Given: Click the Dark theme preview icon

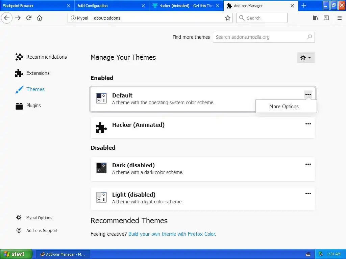Looking at the screenshot, I should [101, 168].
